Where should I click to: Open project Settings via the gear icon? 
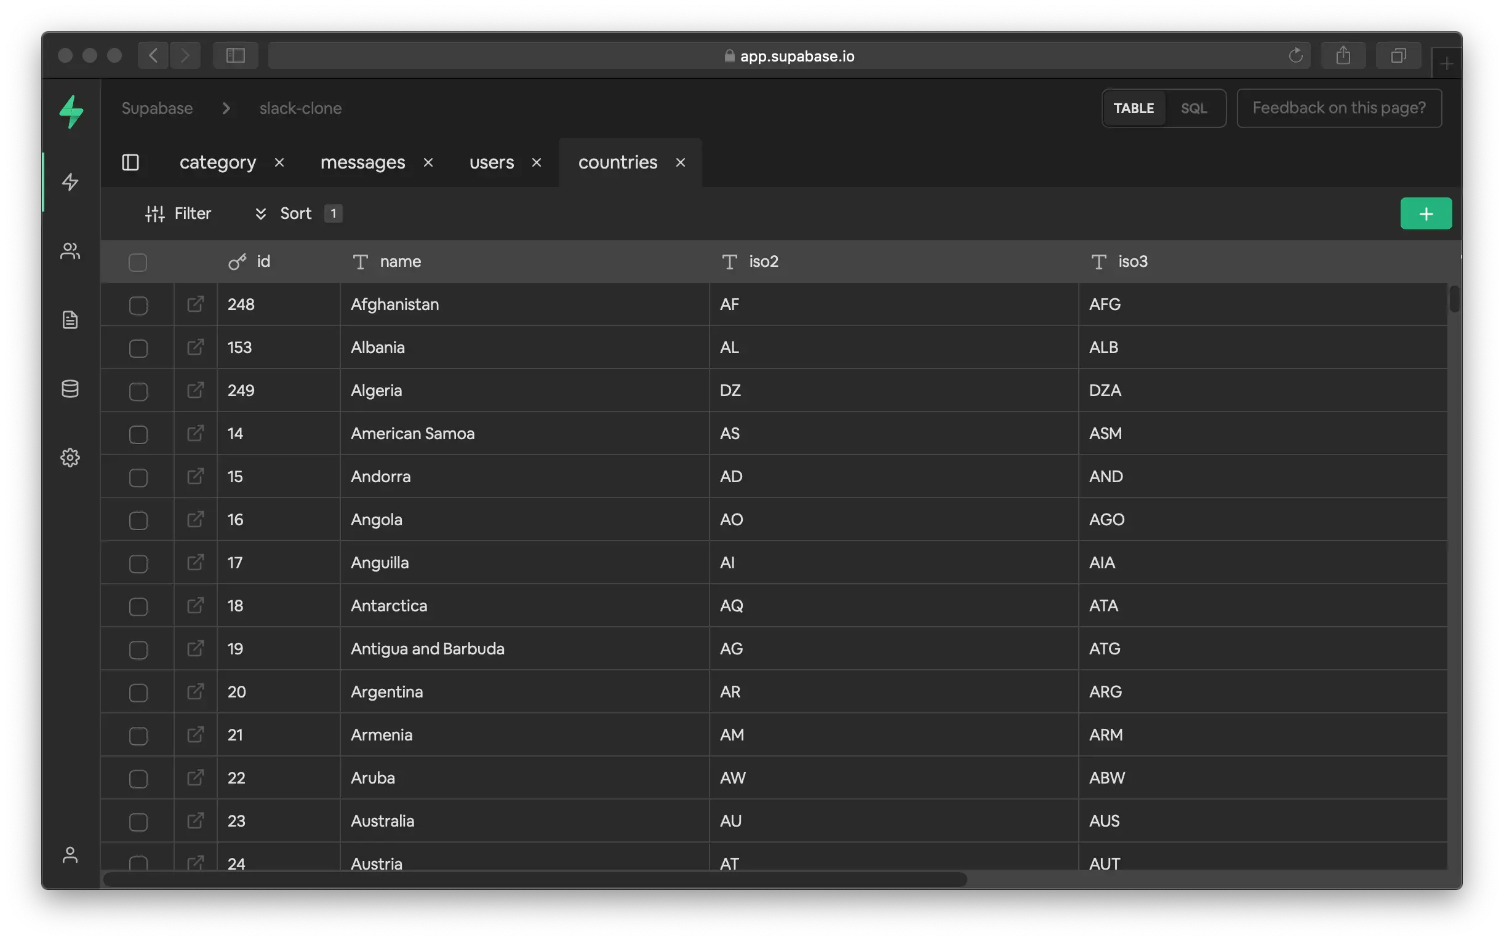(70, 458)
